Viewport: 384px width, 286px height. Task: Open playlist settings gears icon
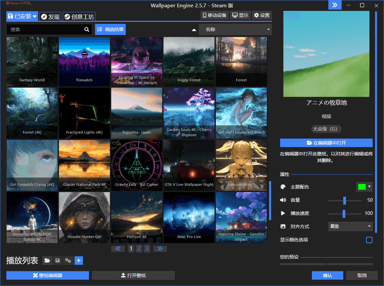68,261
